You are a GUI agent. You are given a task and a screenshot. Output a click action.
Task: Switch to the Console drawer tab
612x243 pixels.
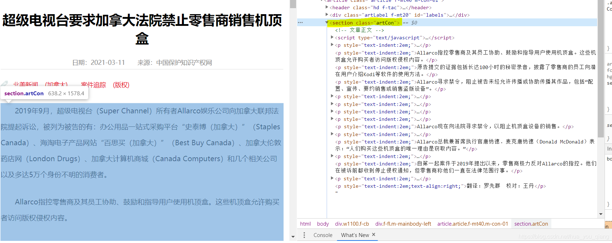click(323, 235)
